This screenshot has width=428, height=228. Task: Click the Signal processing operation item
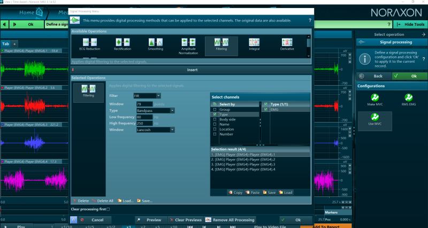[392, 42]
